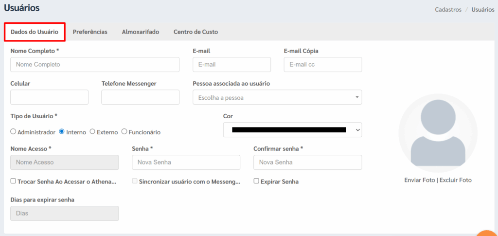Open Cadastros in the breadcrumb
Image resolution: width=498 pixels, height=236 pixels.
pyautogui.click(x=448, y=10)
